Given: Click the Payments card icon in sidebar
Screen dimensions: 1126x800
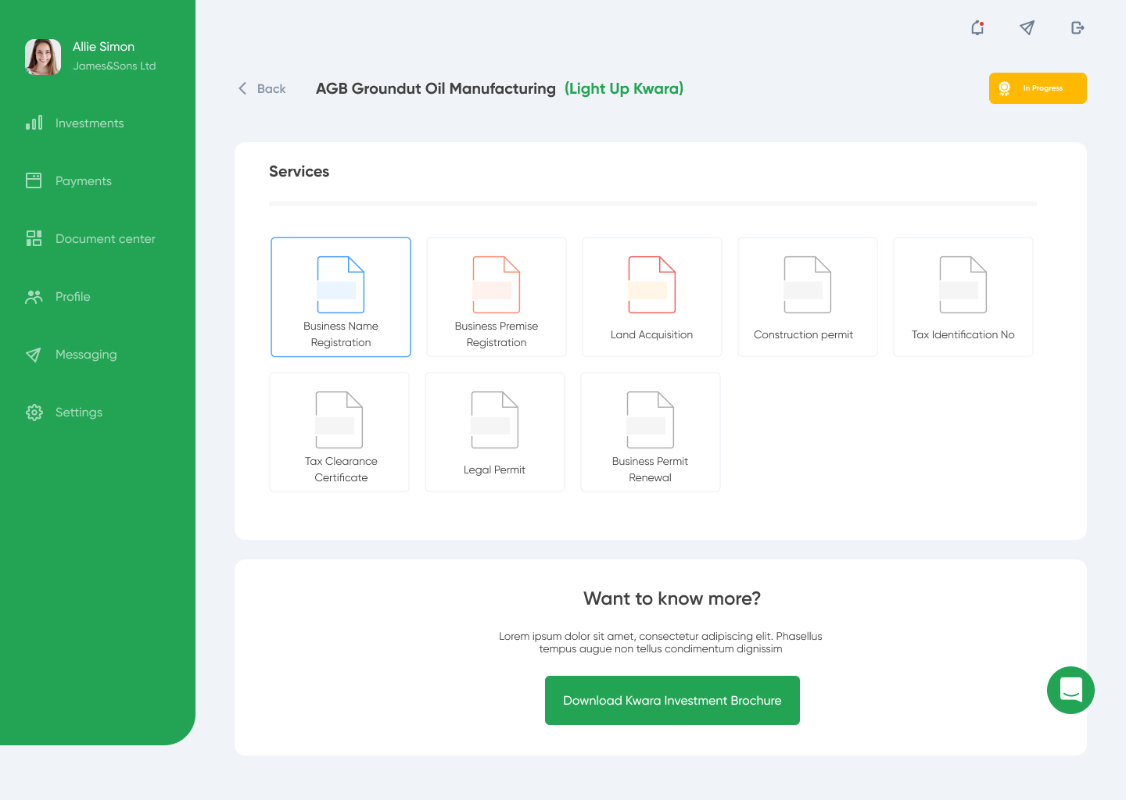Looking at the screenshot, I should pos(34,181).
